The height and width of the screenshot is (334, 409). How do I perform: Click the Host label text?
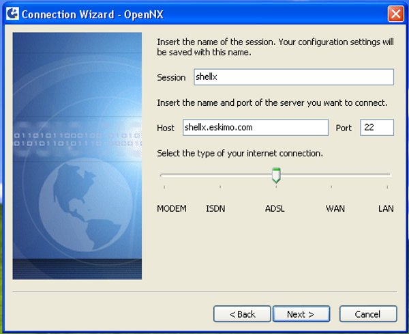point(166,128)
